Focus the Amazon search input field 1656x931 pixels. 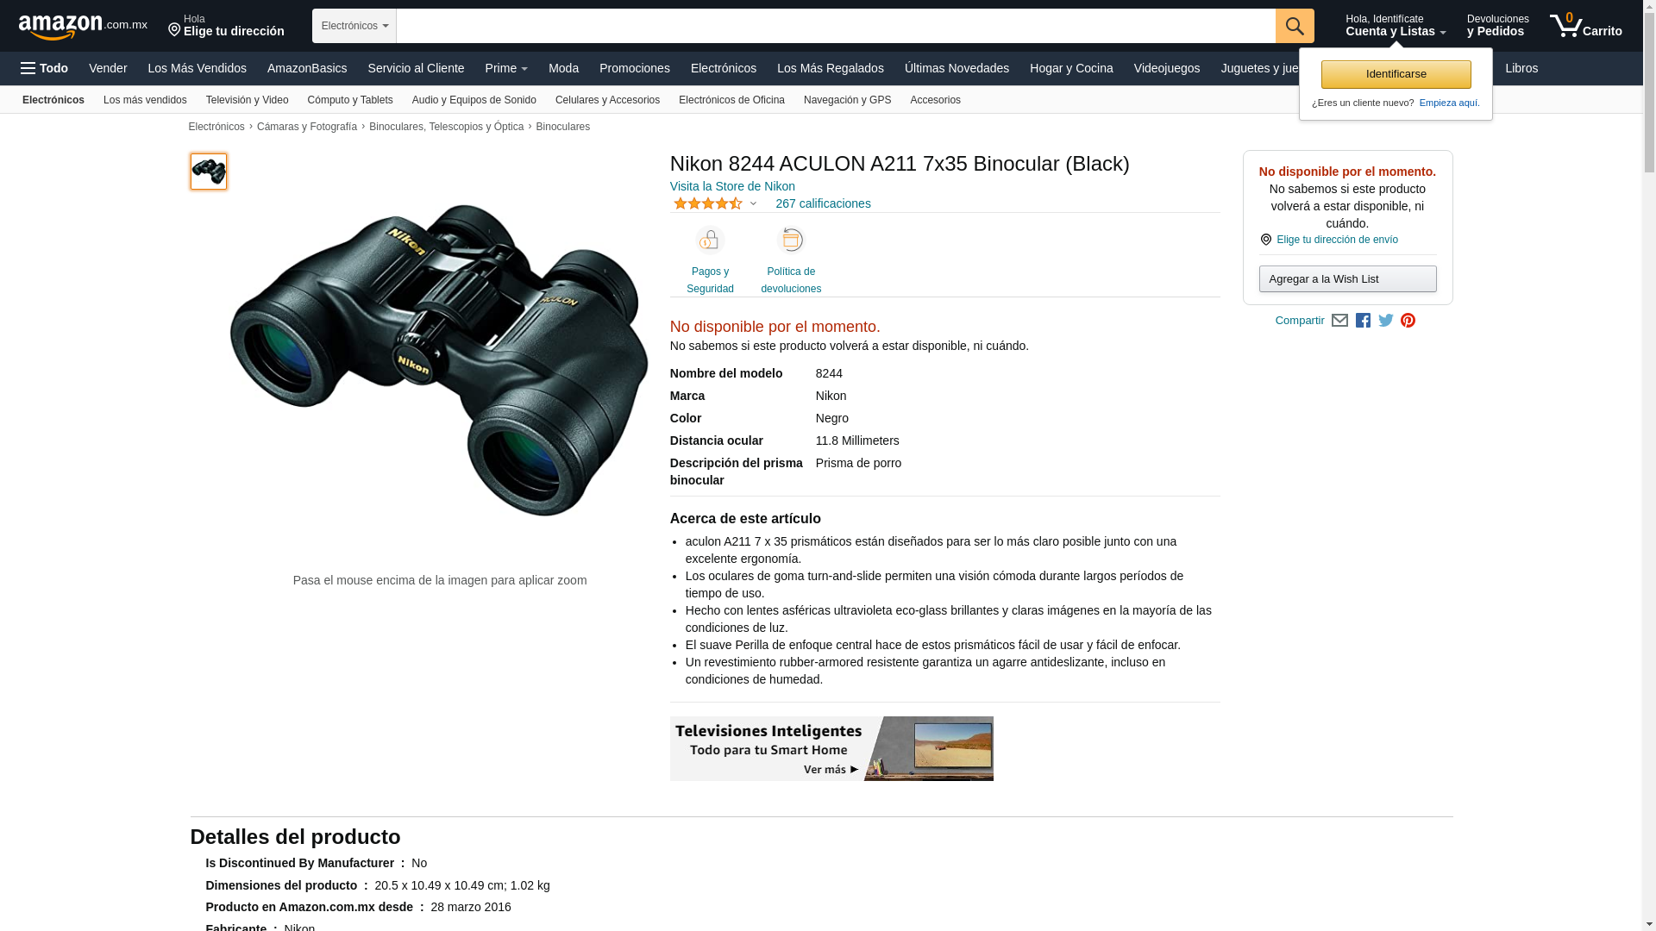coord(836,26)
